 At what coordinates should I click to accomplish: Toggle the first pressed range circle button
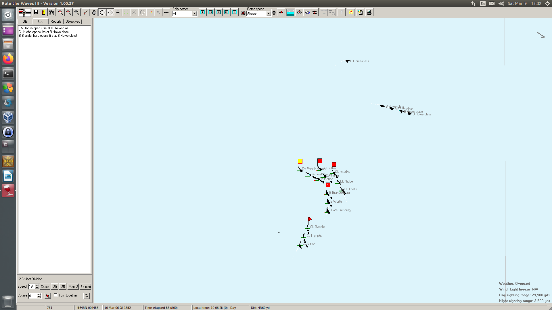coord(102,12)
